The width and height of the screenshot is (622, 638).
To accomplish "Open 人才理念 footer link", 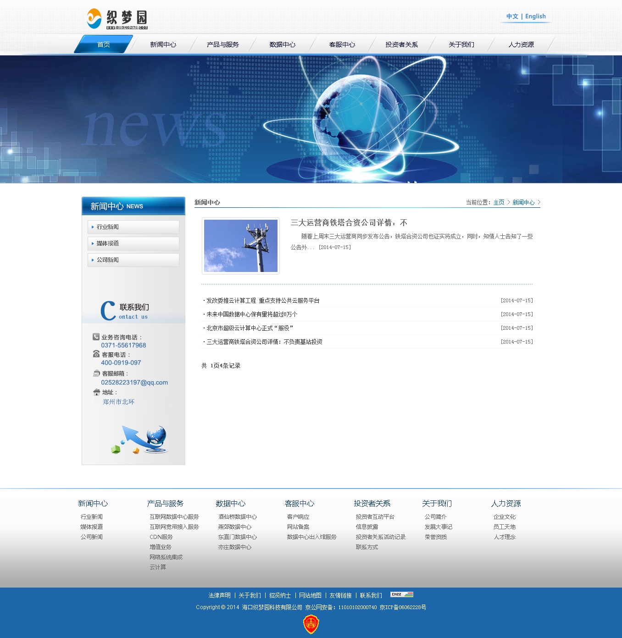I will click(x=505, y=537).
